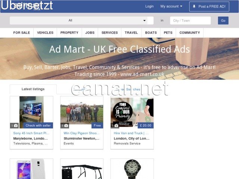Click the wrist watch listing thumbnail
This screenshot has width=239, height=179.
point(132,169)
